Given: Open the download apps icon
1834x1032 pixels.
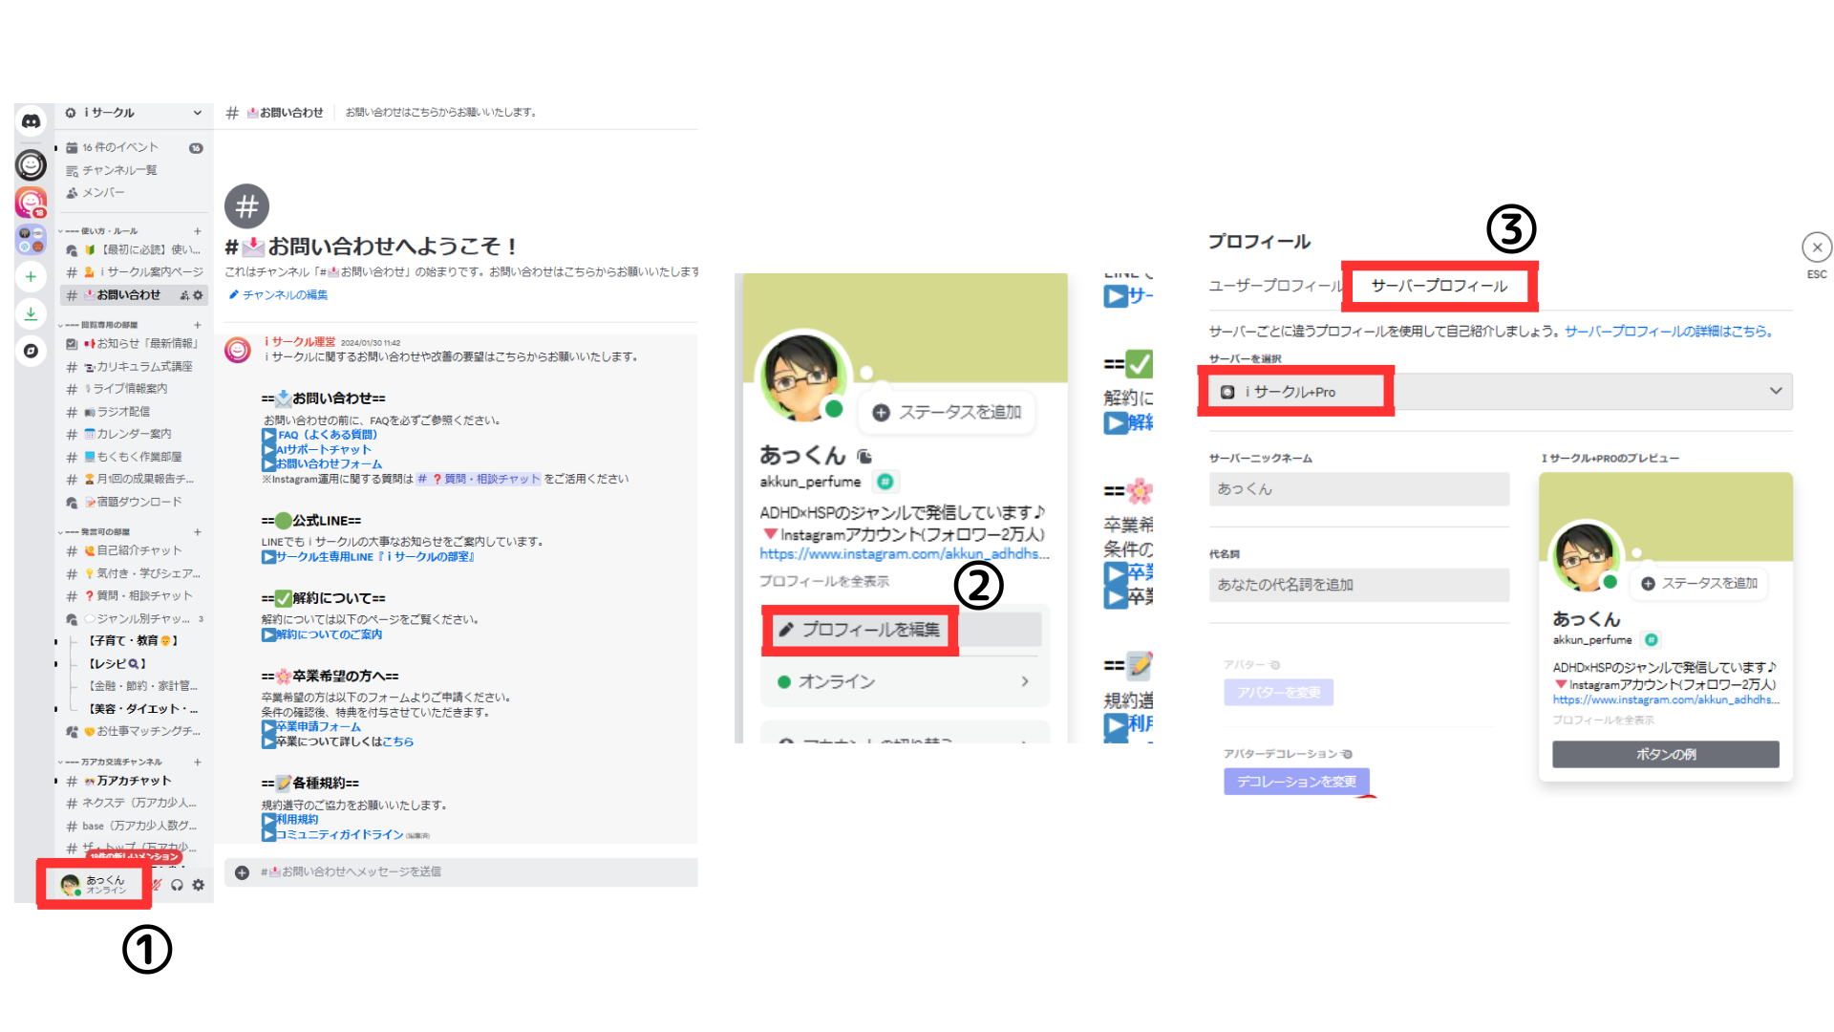Looking at the screenshot, I should click(31, 313).
